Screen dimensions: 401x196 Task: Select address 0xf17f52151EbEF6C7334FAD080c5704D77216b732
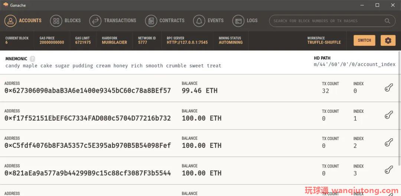[x=88, y=118]
